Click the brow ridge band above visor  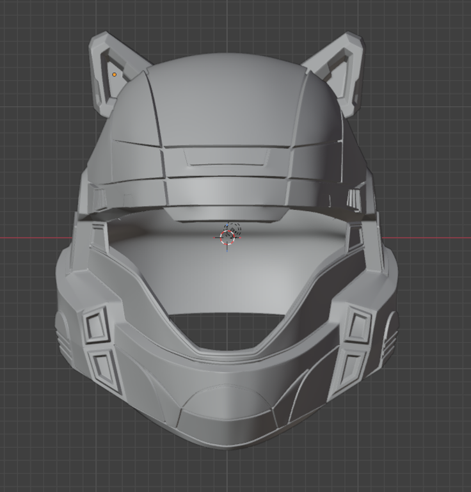[x=227, y=191]
